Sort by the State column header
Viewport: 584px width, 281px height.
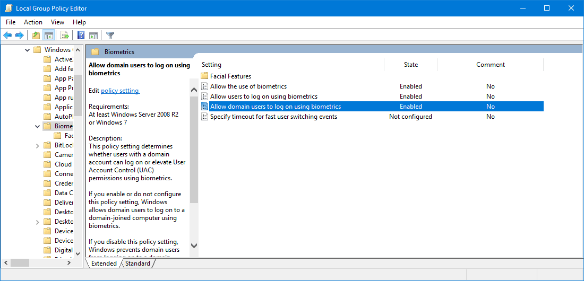click(x=410, y=65)
